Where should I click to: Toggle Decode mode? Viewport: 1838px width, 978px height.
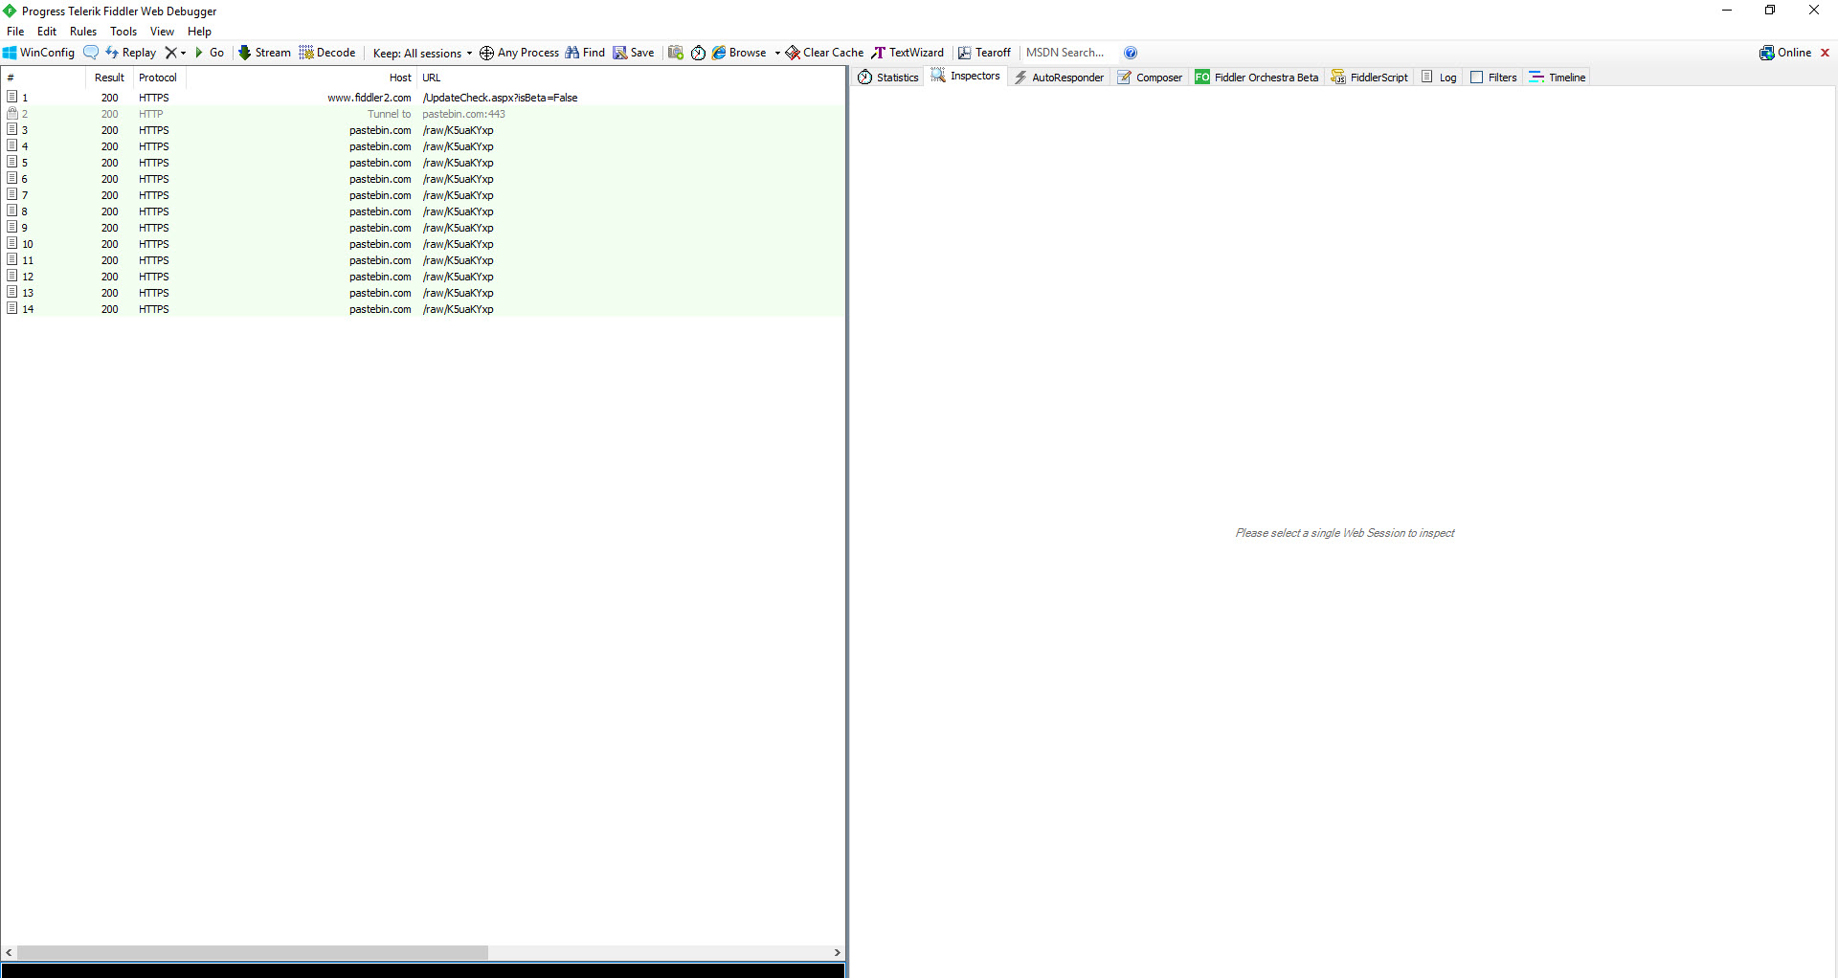point(327,53)
